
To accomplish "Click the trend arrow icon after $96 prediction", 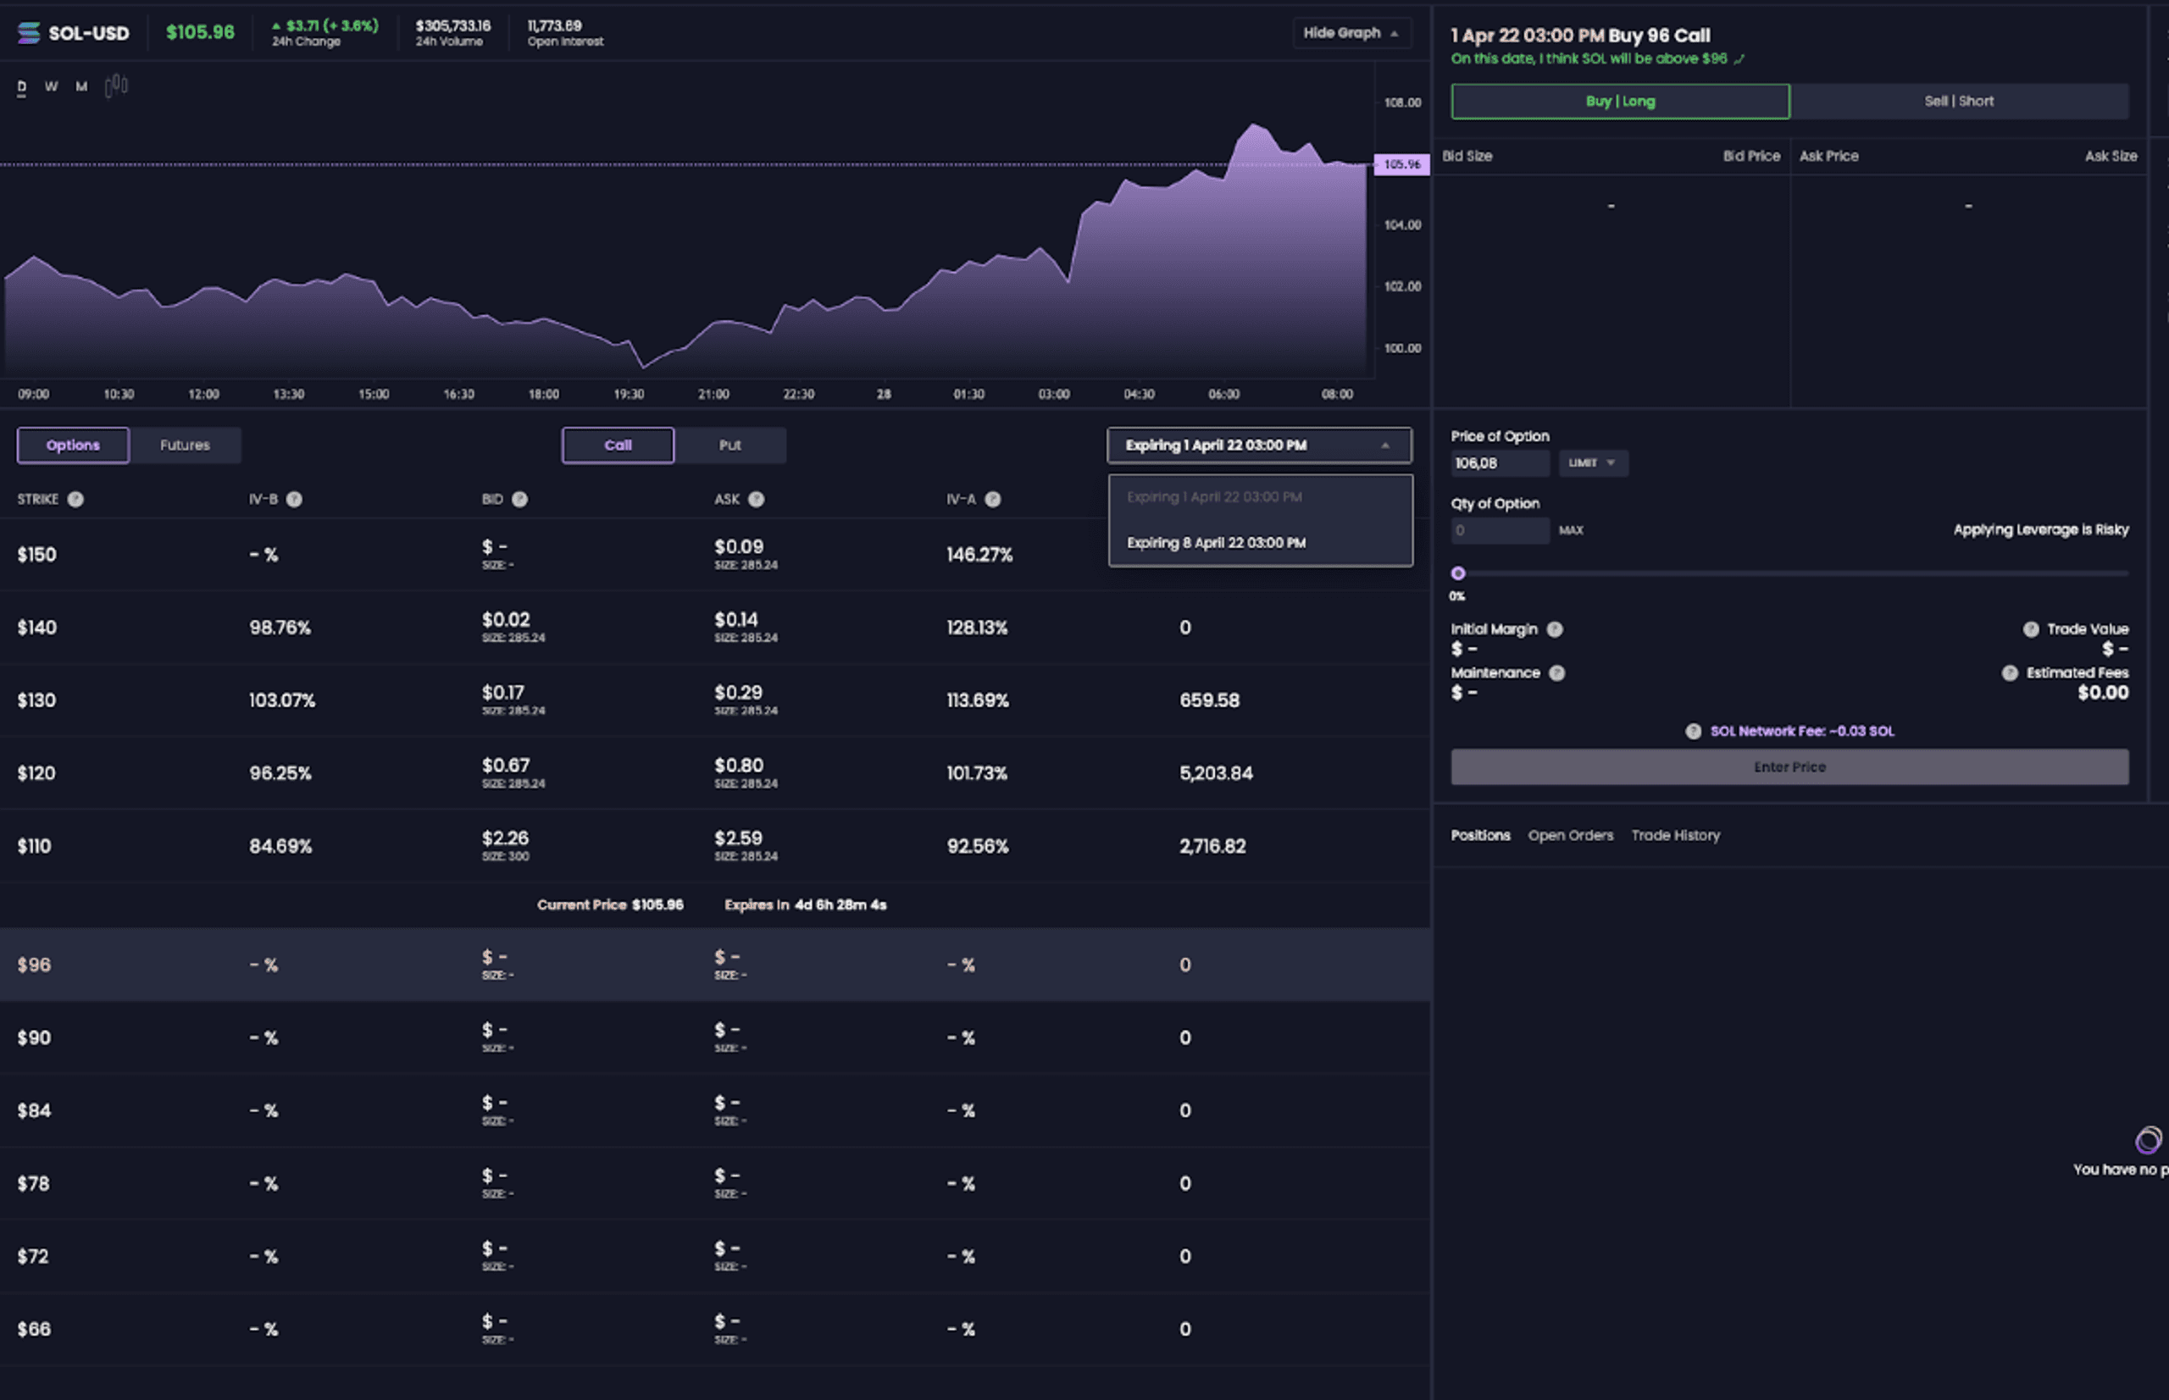I will pyautogui.click(x=1739, y=59).
